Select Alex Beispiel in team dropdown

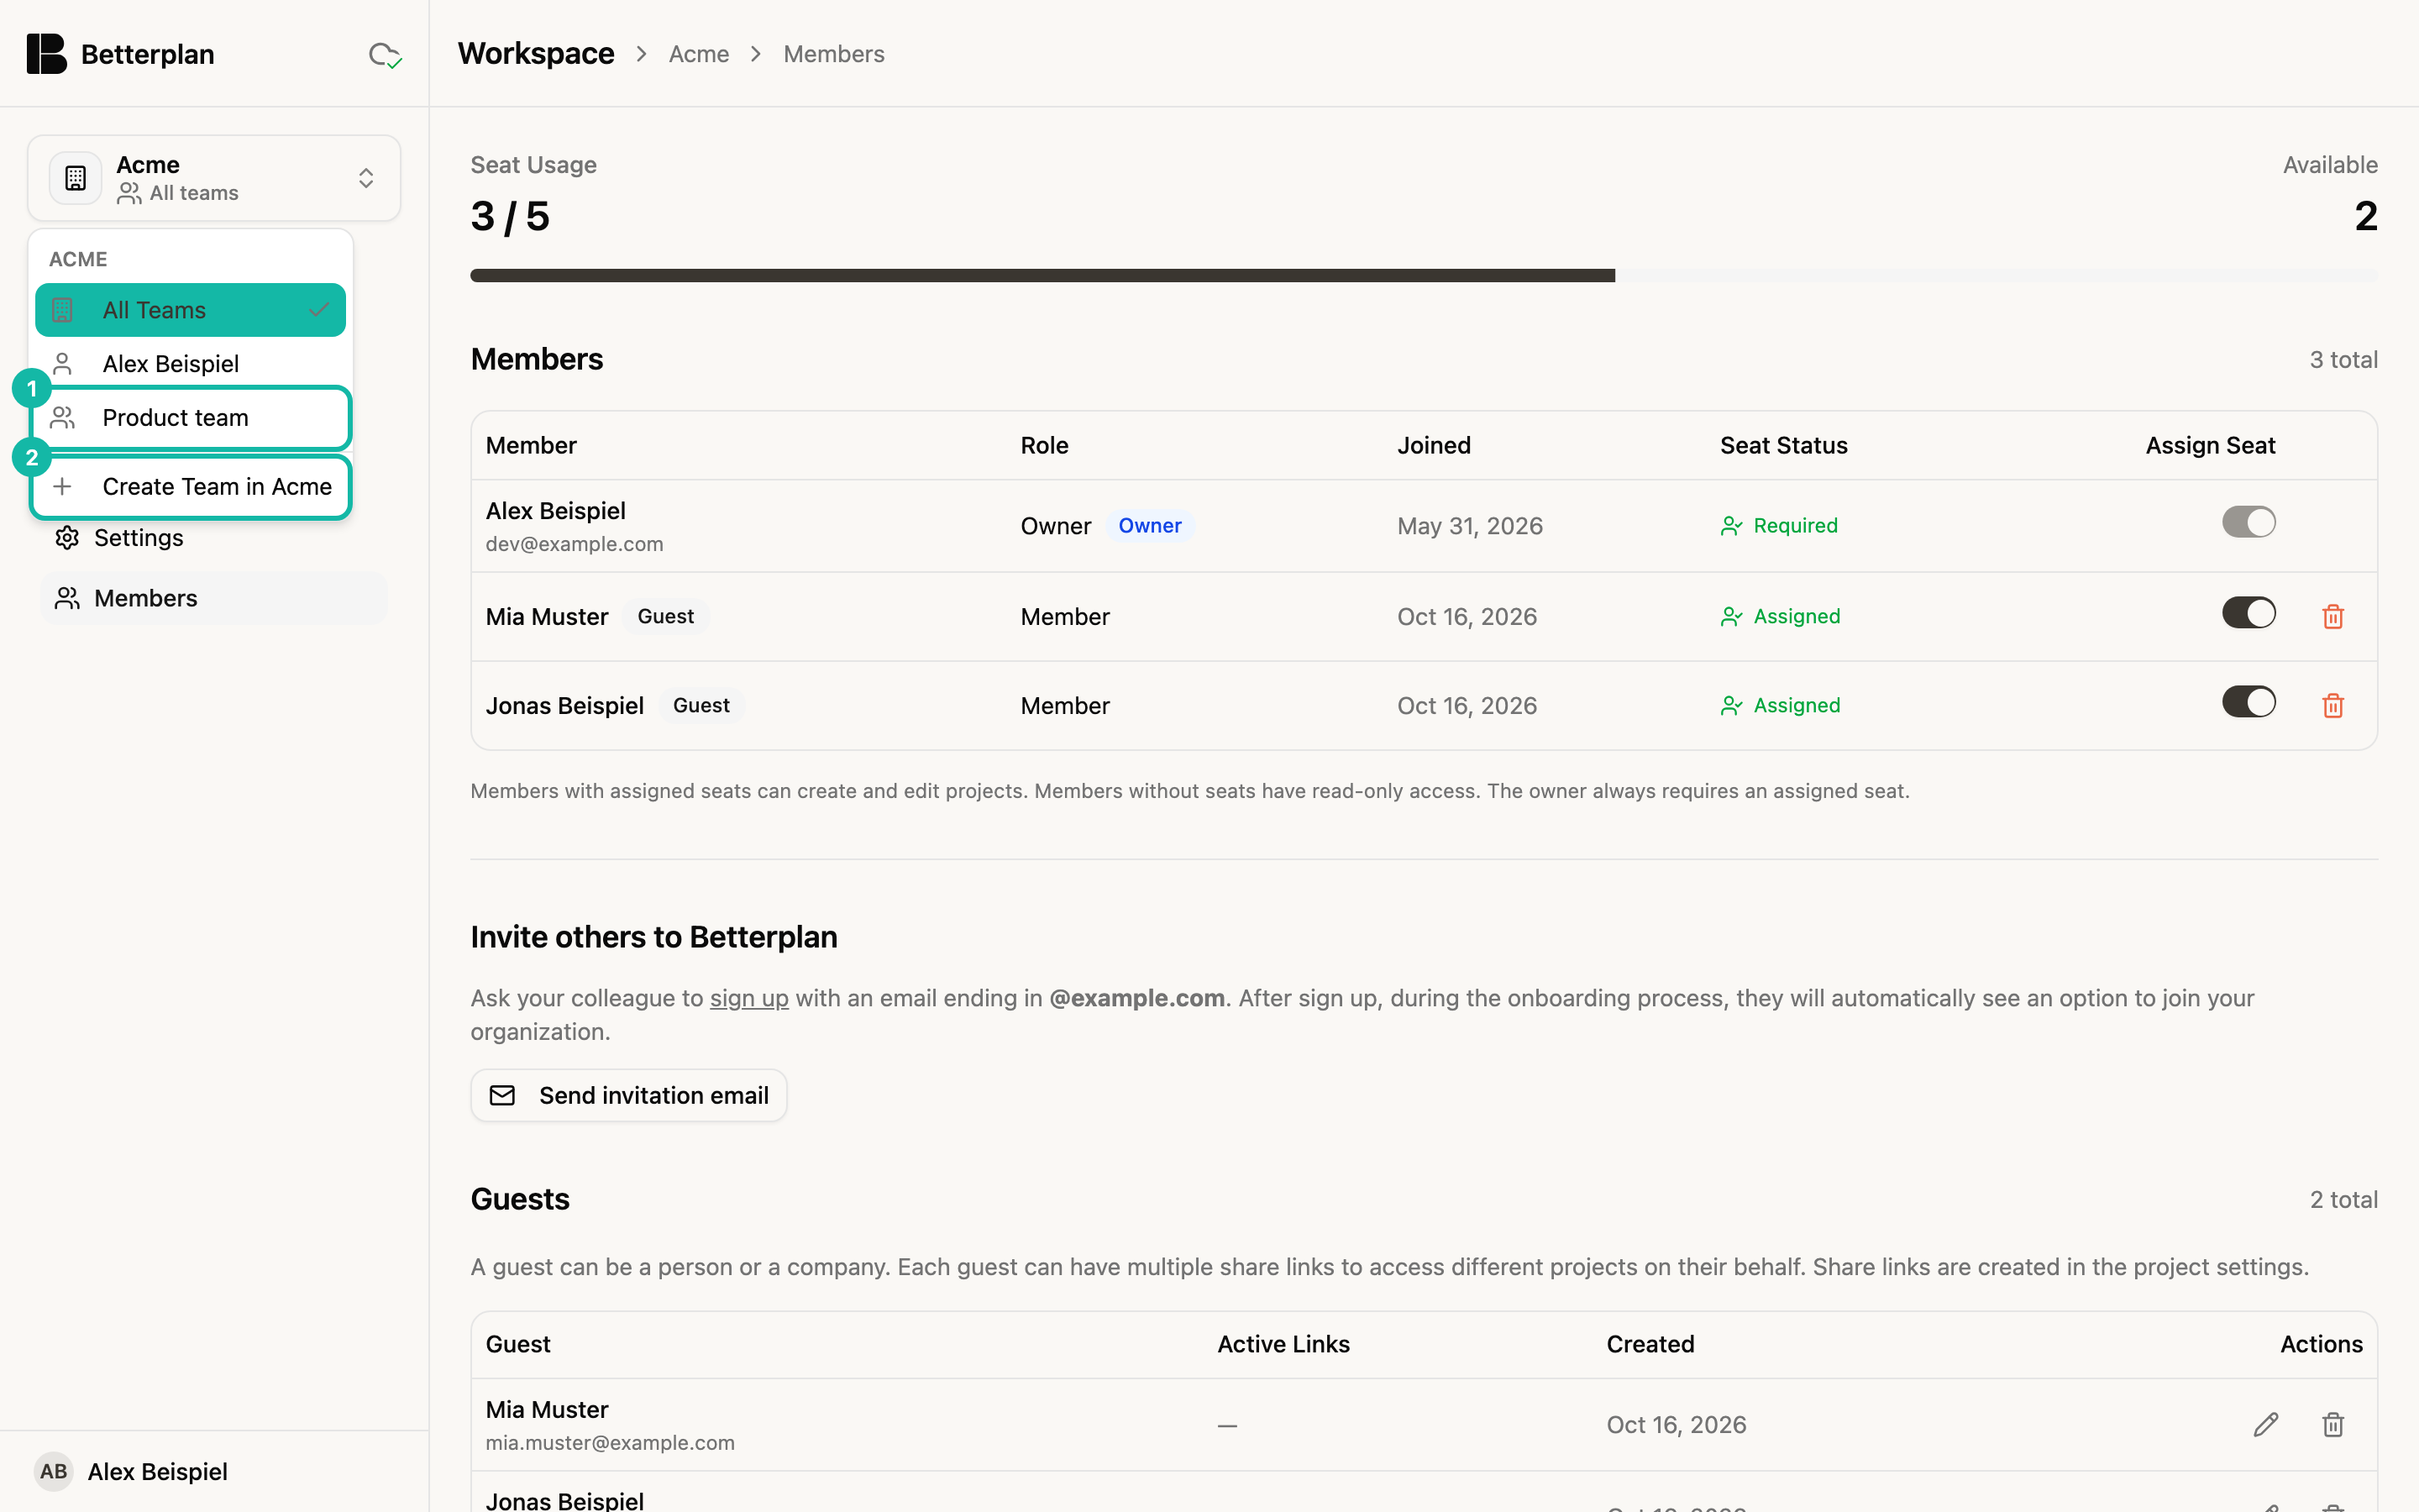(x=190, y=364)
